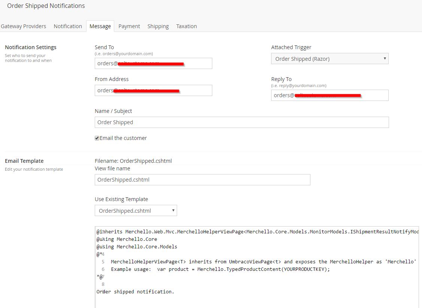Edit the Name / Subject field
This screenshot has height=308, width=422.
242,122
